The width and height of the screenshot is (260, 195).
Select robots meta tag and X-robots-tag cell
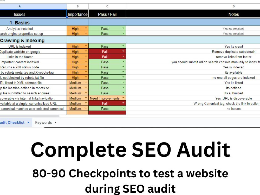click(x=33, y=72)
